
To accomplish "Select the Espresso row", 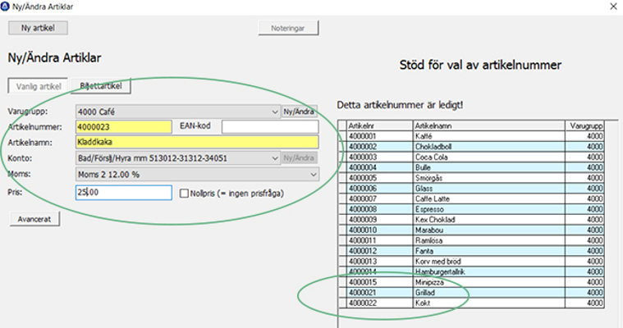I will (x=471, y=209).
